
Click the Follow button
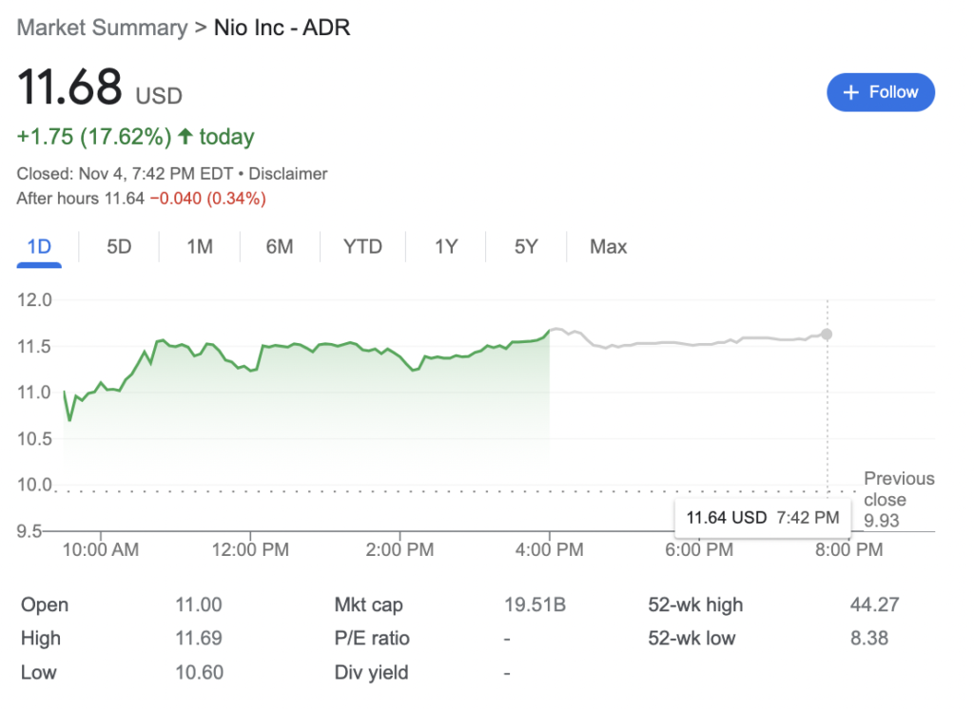click(x=880, y=92)
